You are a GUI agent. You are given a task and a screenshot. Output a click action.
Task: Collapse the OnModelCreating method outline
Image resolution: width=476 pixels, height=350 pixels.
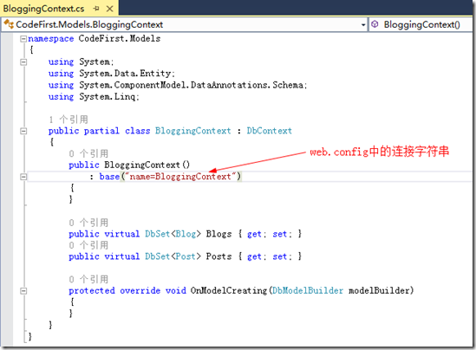[23, 291]
